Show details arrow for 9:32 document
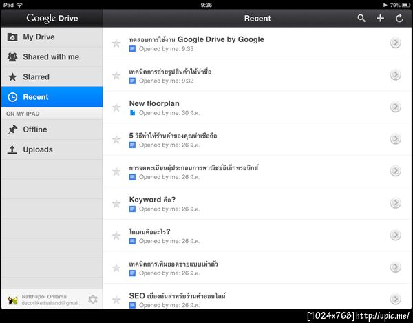 click(x=395, y=75)
